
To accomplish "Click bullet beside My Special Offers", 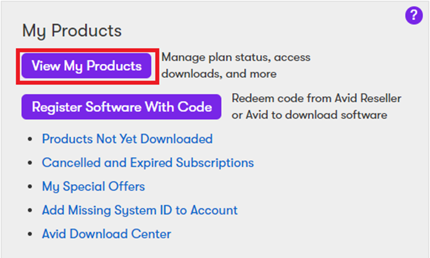I will click(30, 187).
